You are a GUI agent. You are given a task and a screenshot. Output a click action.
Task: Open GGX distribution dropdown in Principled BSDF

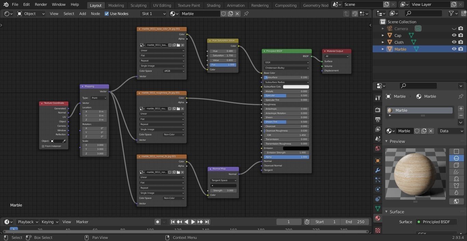click(x=286, y=63)
